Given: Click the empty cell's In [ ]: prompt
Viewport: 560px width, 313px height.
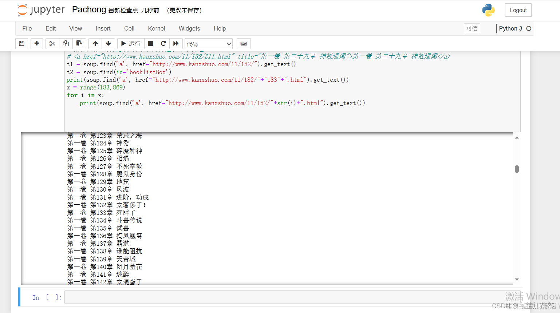Looking at the screenshot, I should pos(47,297).
